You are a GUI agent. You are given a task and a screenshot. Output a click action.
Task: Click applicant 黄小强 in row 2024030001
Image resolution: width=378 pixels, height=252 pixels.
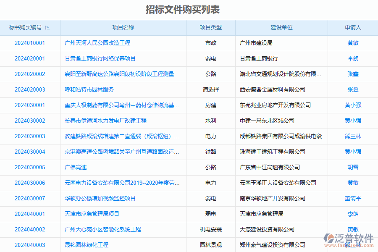point(353,105)
